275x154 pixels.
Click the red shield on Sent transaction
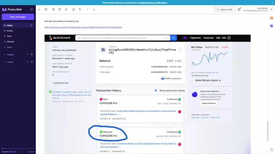tap(180, 112)
